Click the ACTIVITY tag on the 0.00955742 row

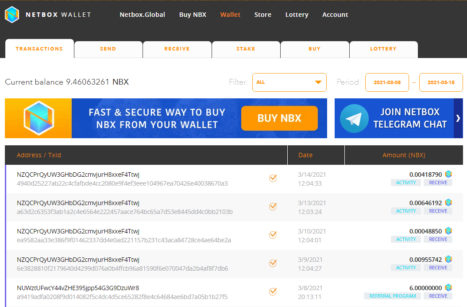(x=405, y=268)
